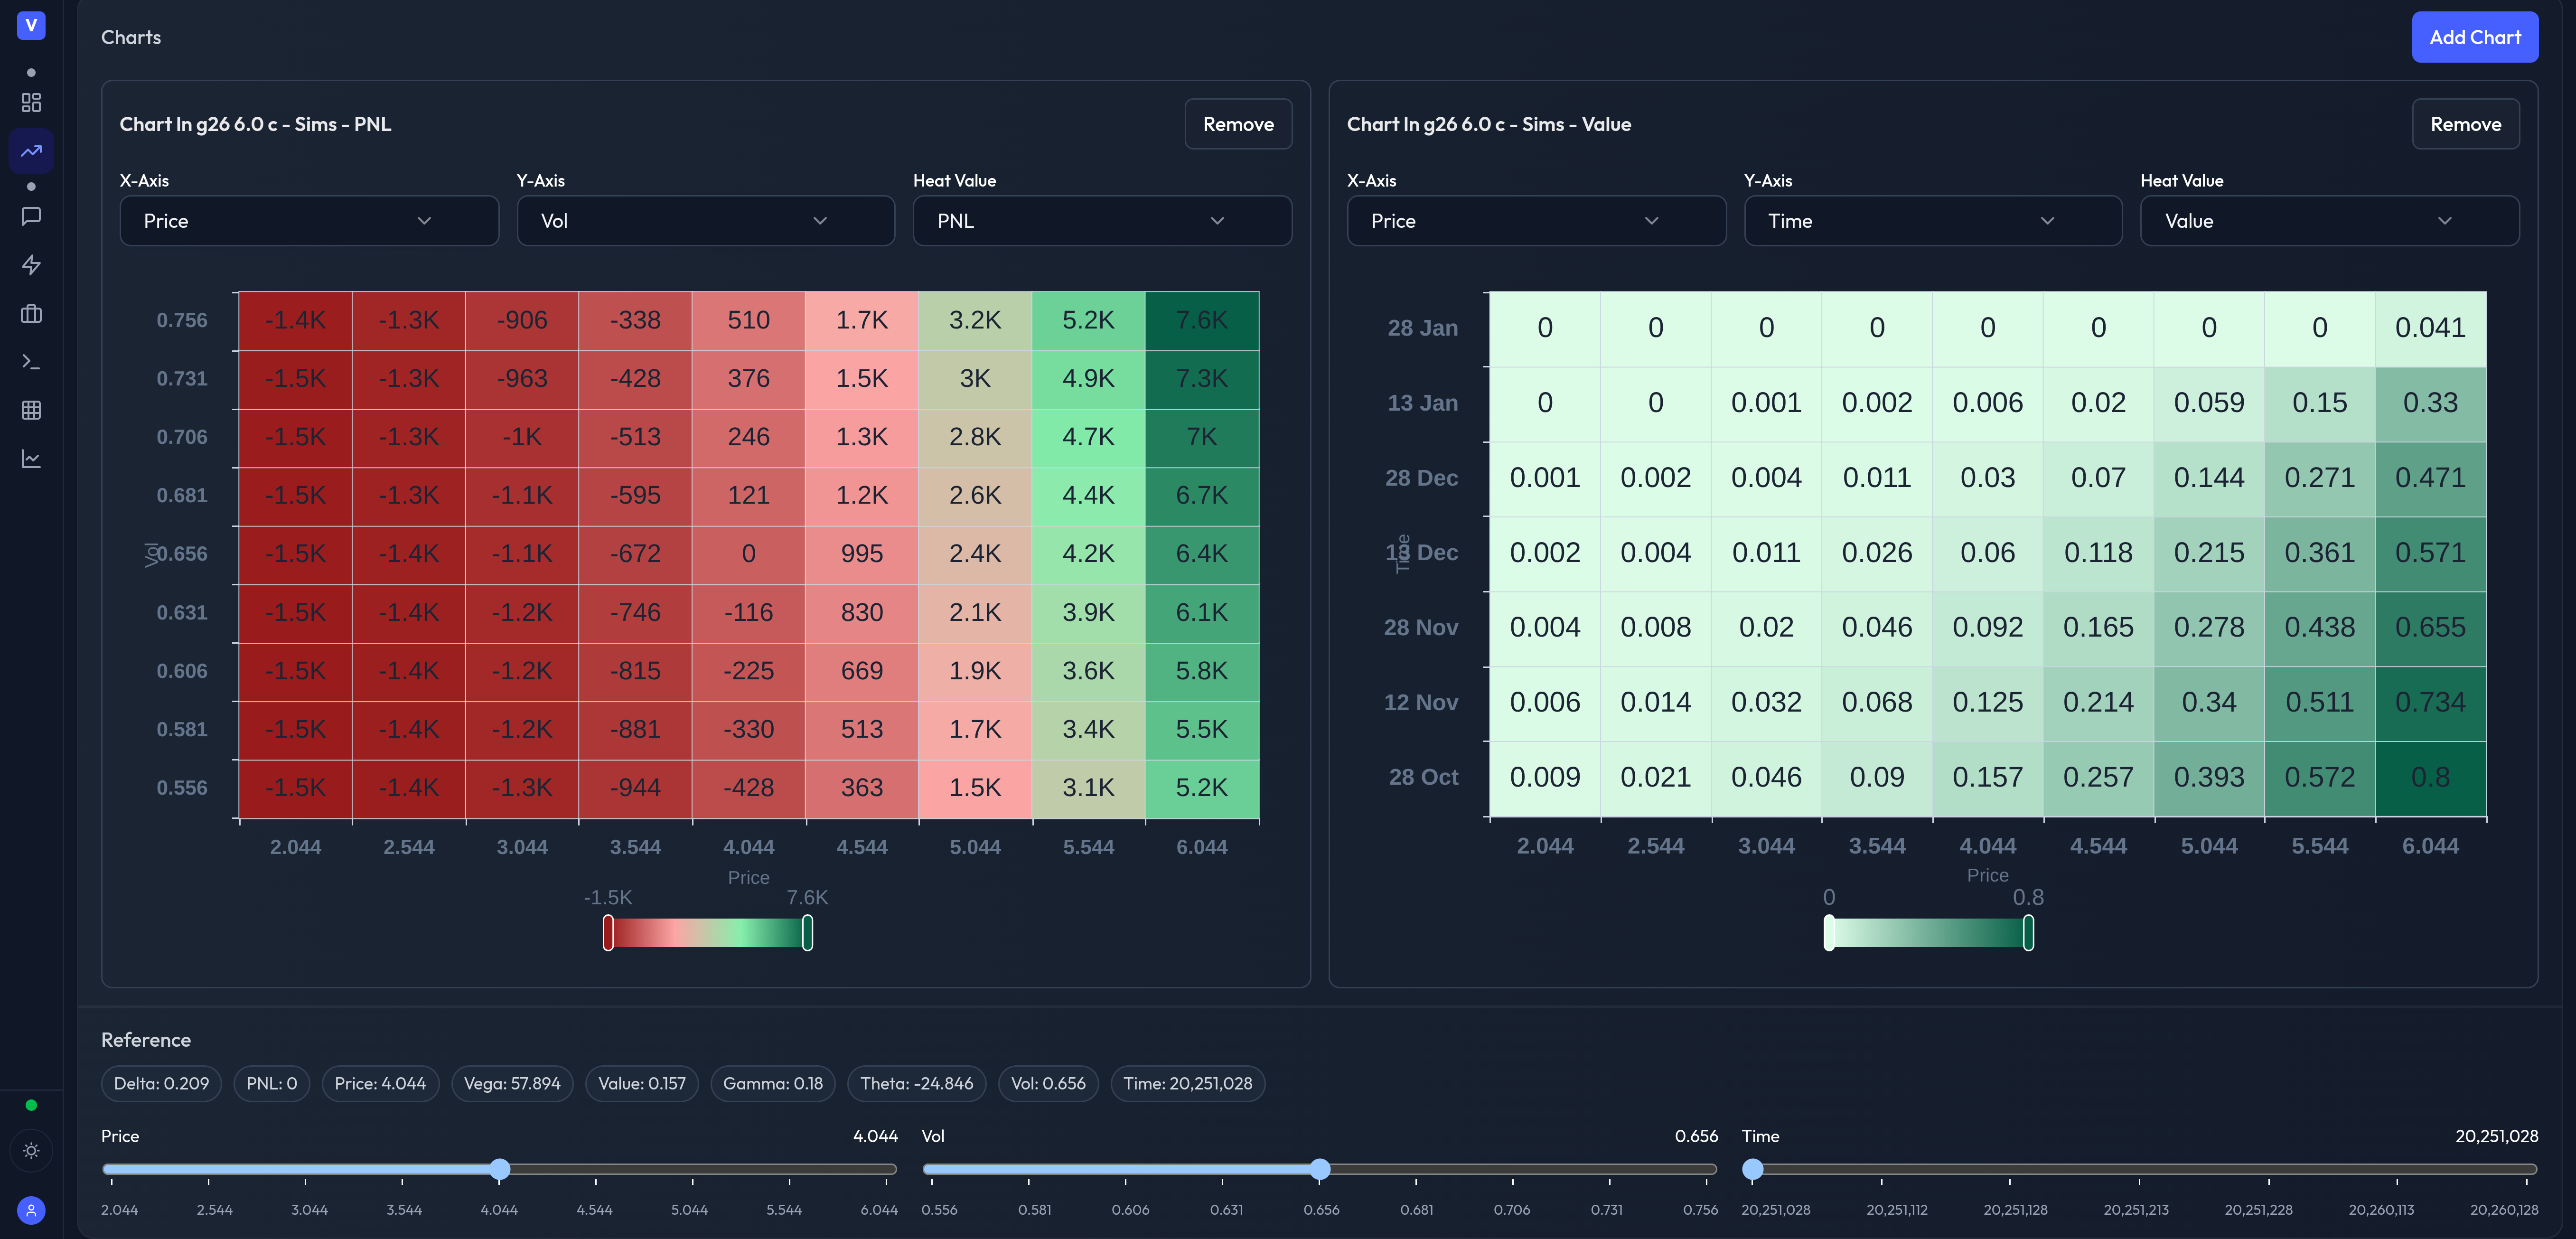This screenshot has width=2576, height=1239.
Task: Open the data table view icon
Action: point(31,410)
